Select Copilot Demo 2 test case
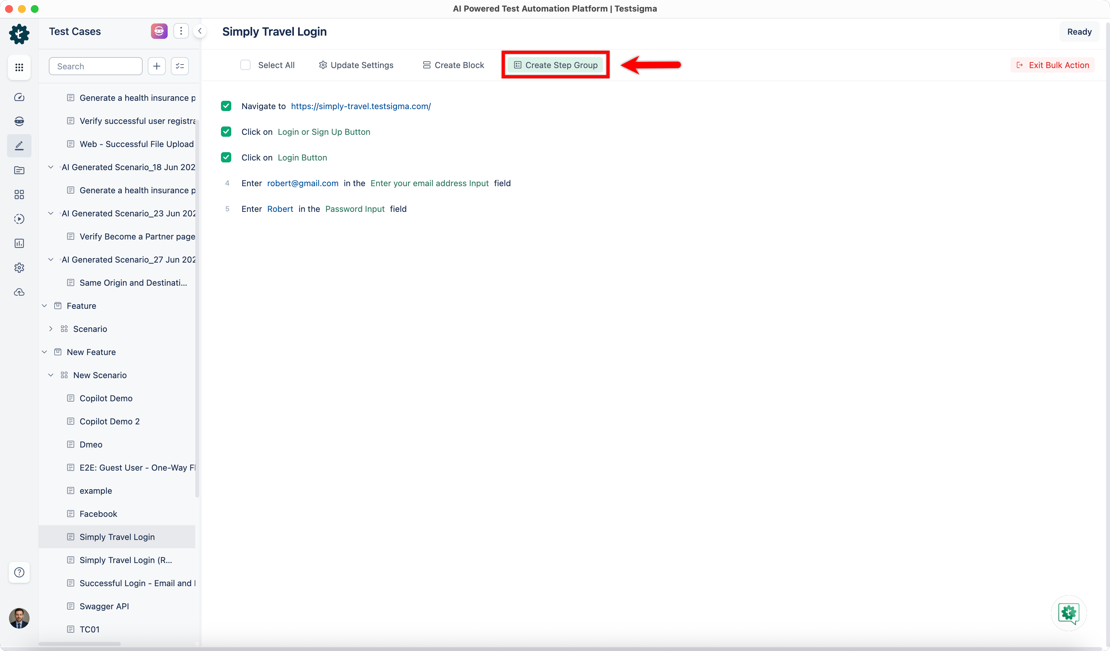The image size is (1110, 651). [x=109, y=421]
